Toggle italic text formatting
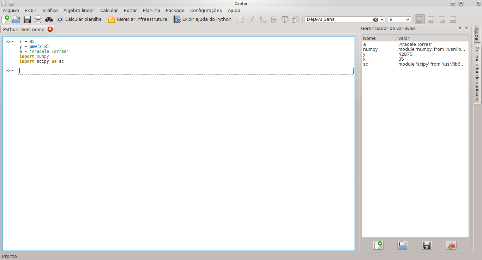This screenshot has width=482, height=260. (252, 19)
